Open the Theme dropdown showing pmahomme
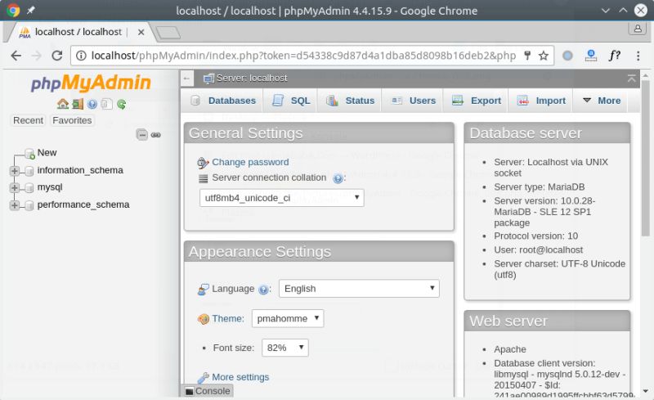654x400 pixels. (288, 318)
